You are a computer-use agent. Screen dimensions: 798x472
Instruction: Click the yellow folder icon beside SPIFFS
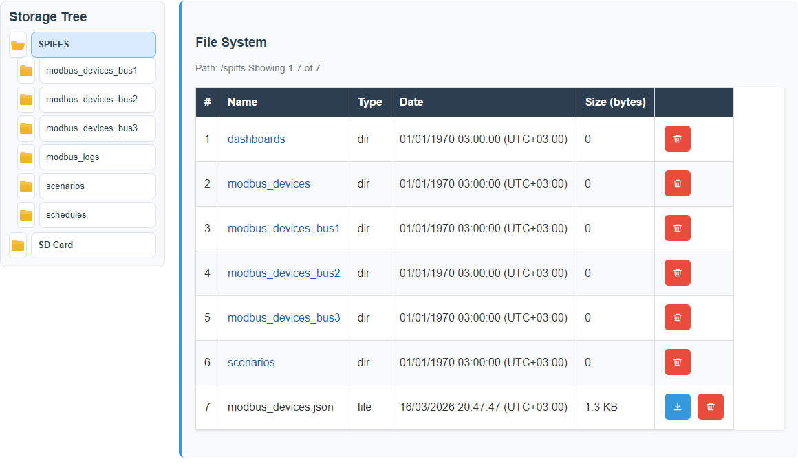[17, 44]
